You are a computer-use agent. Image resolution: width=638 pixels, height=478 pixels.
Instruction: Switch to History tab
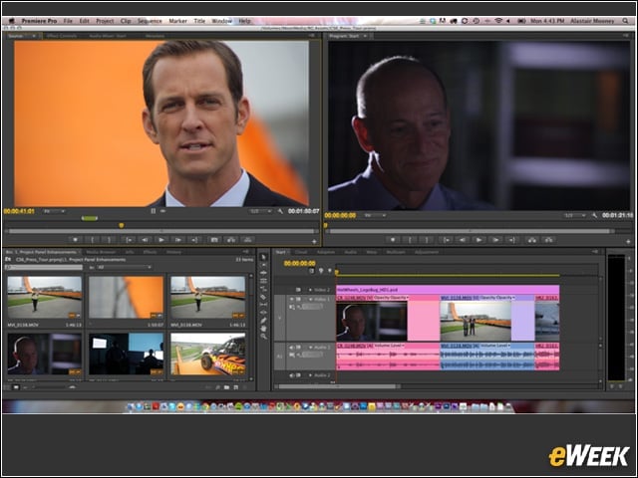[173, 252]
